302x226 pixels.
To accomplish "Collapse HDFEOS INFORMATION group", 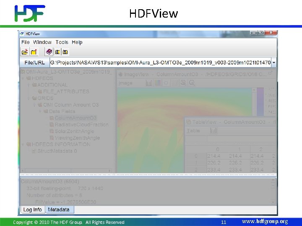I will click(x=23, y=144).
